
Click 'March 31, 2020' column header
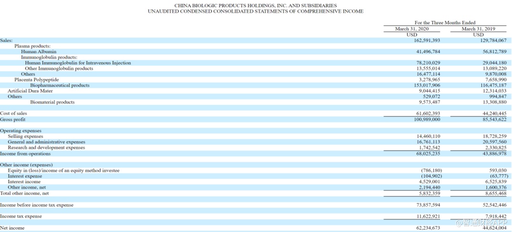tap(412, 29)
